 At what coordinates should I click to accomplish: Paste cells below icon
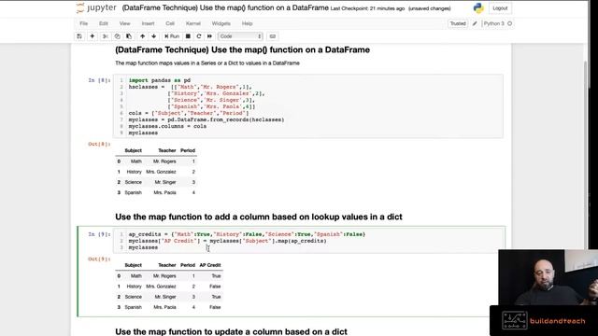coord(129,36)
